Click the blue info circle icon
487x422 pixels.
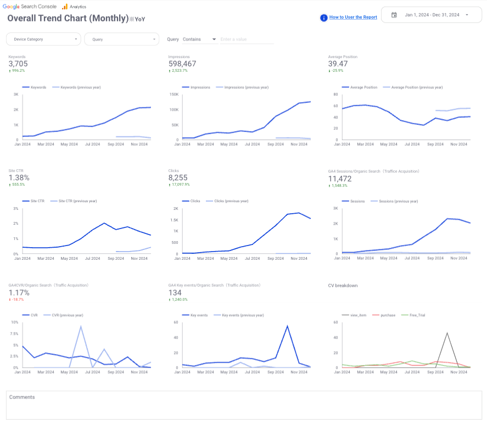click(x=324, y=18)
